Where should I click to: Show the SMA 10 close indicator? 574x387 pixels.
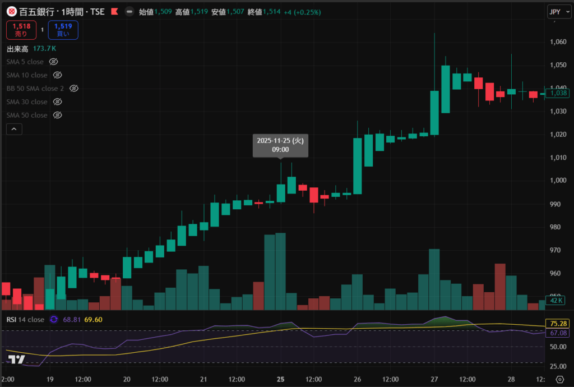point(57,75)
